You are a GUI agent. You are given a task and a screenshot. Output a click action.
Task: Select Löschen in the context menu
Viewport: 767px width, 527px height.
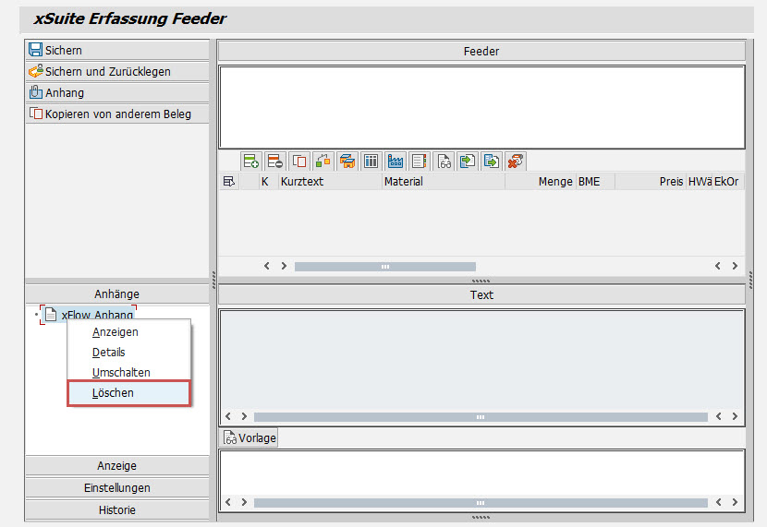click(x=129, y=393)
